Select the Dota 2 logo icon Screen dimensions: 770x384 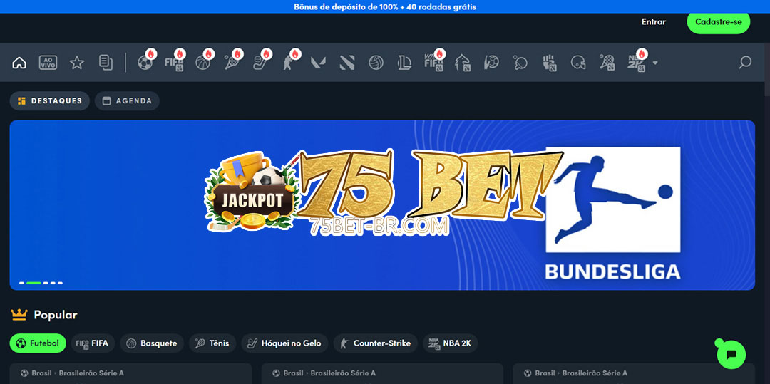347,63
